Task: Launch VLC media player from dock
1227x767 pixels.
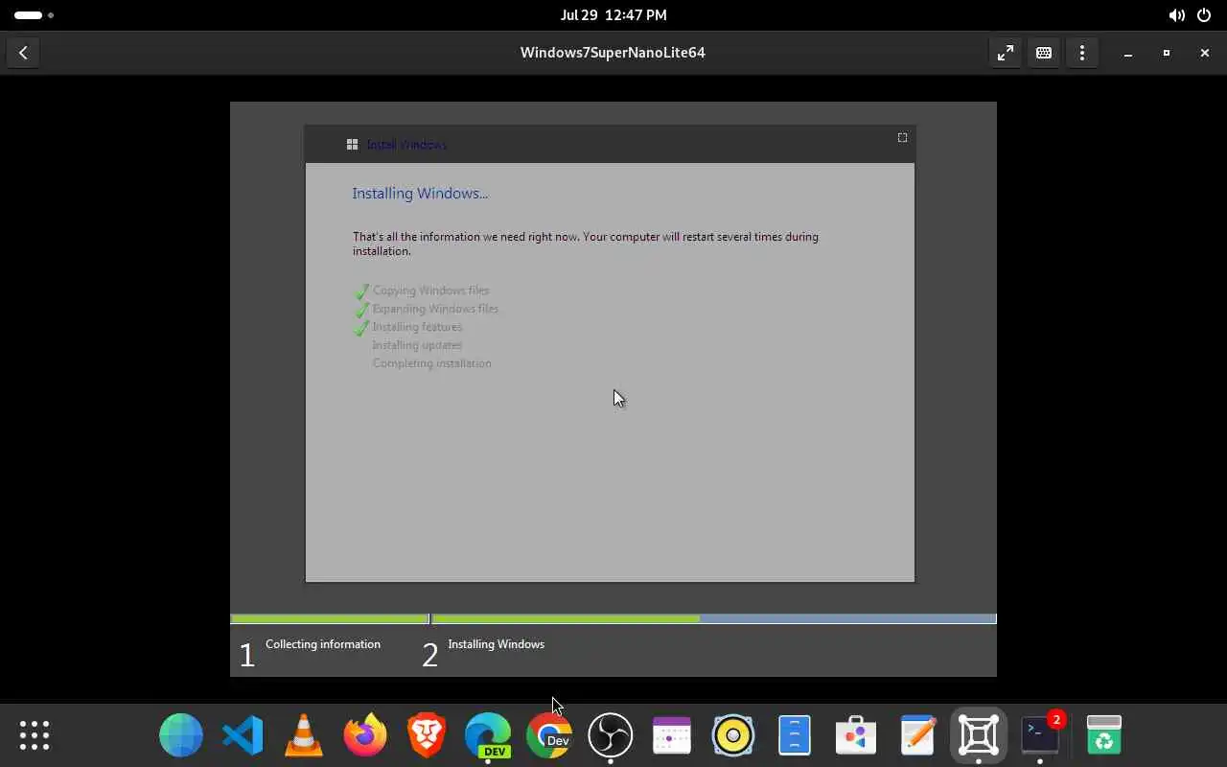Action: pyautogui.click(x=304, y=735)
